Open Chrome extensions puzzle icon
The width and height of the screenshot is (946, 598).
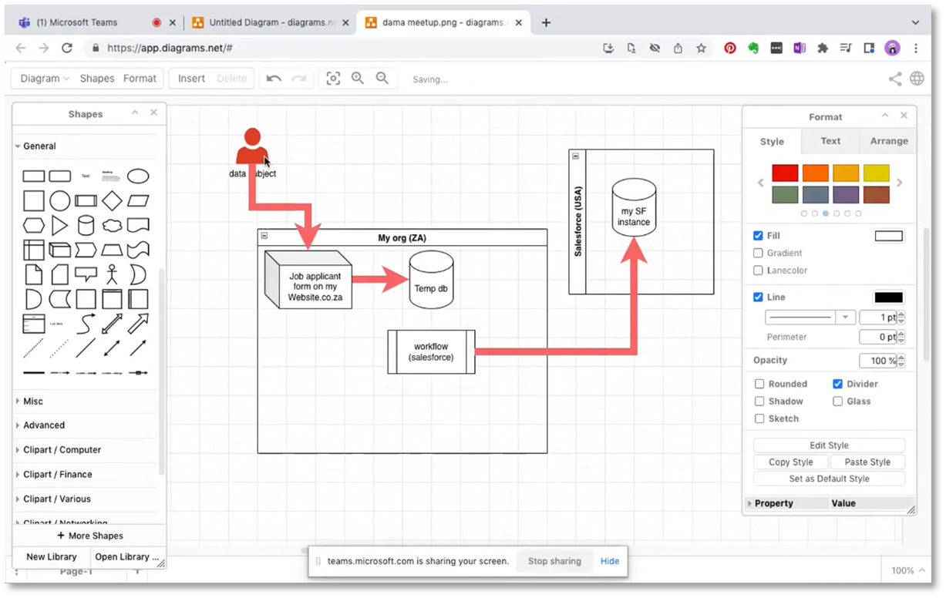coord(823,48)
